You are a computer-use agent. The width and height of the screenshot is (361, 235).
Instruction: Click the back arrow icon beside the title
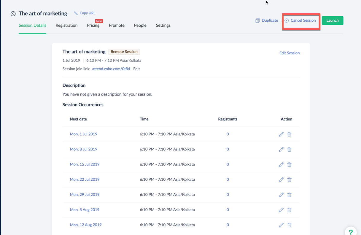tap(13, 14)
